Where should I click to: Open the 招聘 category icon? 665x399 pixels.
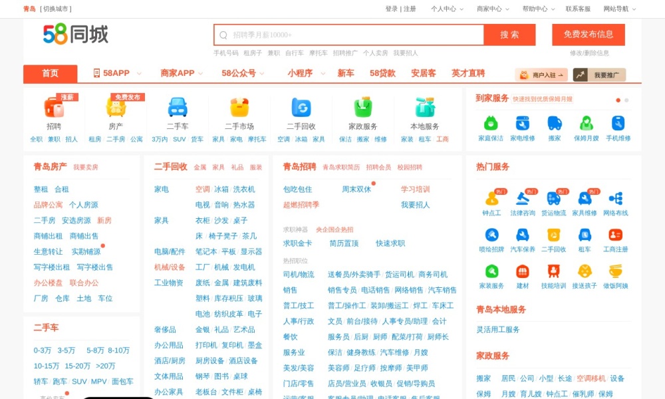click(54, 107)
